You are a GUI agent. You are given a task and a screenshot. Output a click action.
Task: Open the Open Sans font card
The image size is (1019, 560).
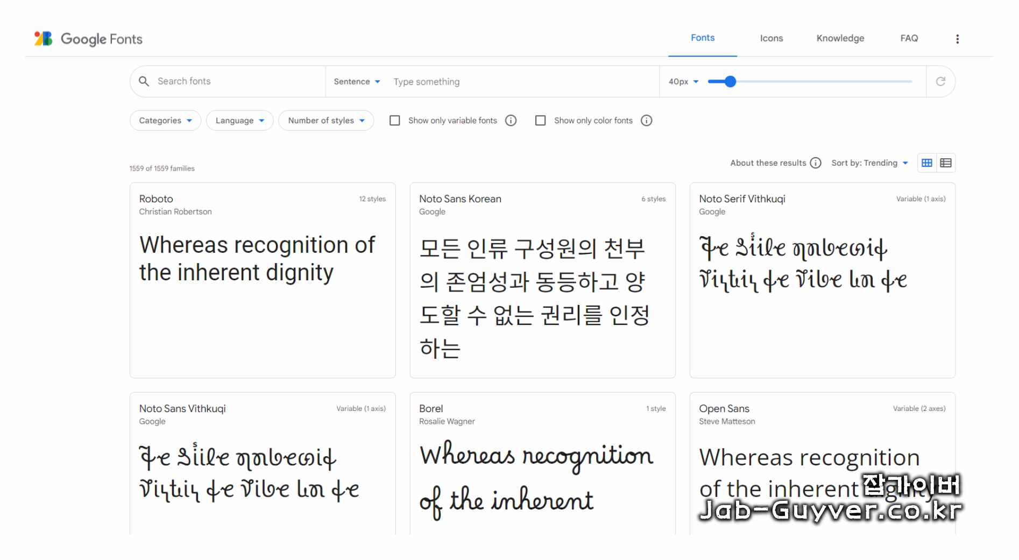(x=822, y=463)
